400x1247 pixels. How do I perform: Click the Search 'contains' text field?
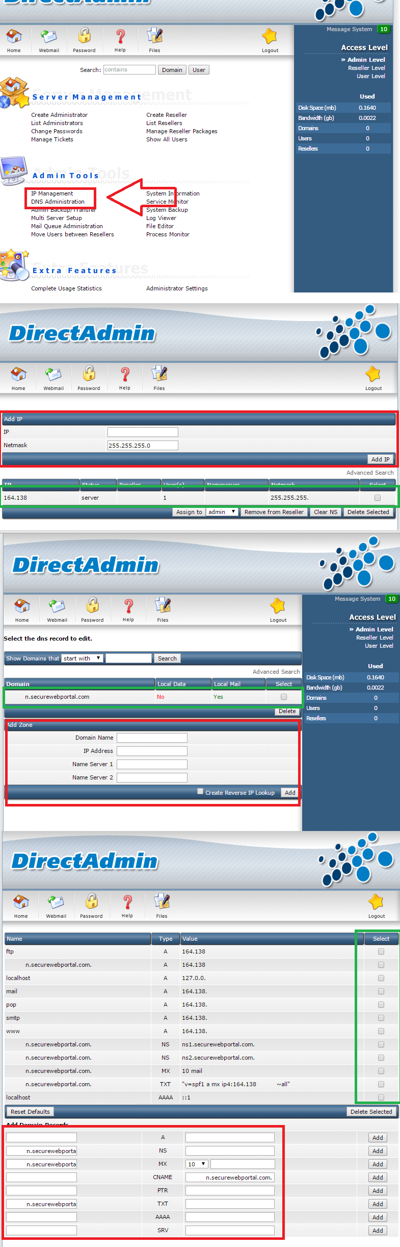click(129, 70)
